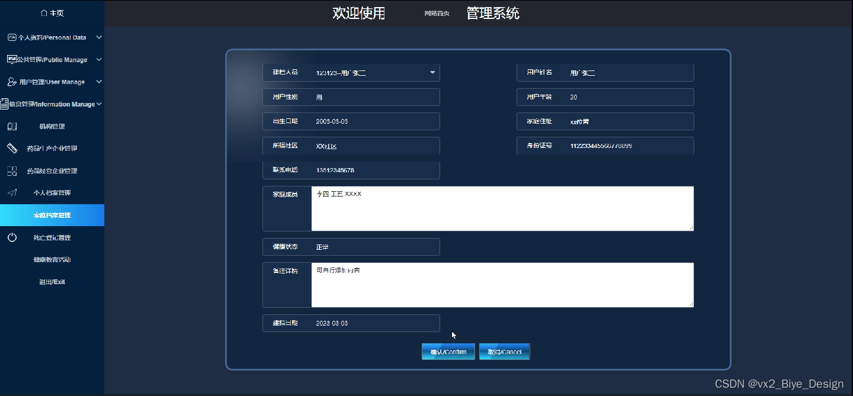This screenshot has height=396, width=853.
Task: Open the 网站首页 link in header
Action: 437,14
